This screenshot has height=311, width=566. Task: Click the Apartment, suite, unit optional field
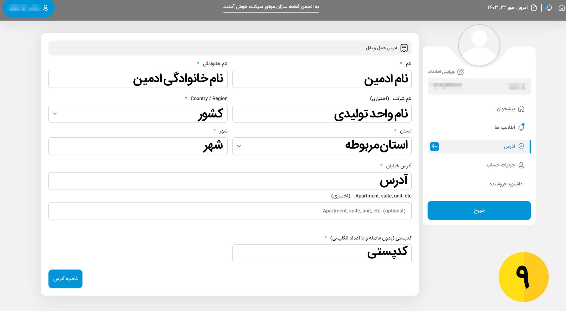(230, 211)
